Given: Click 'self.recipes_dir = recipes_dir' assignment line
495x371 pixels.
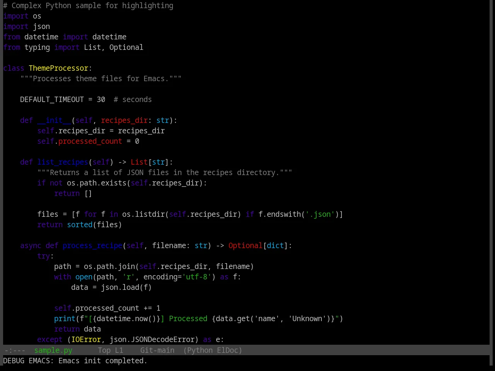Looking at the screenshot, I should (101, 131).
